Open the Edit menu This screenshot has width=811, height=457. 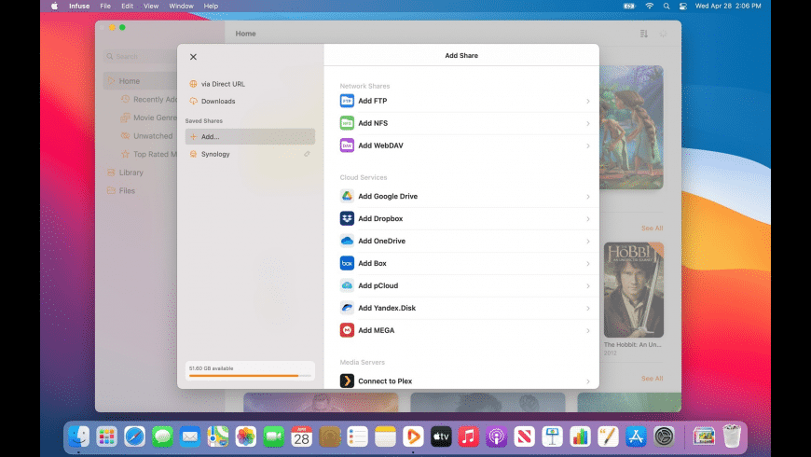[127, 7]
